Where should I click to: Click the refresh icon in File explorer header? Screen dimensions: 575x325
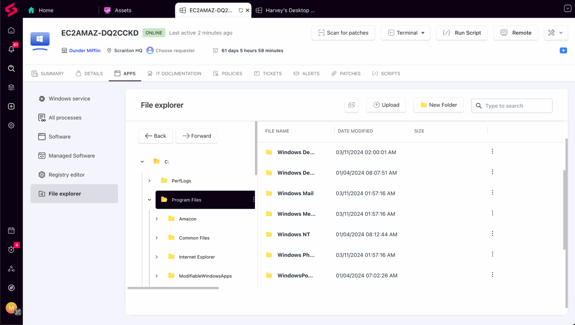click(x=351, y=105)
